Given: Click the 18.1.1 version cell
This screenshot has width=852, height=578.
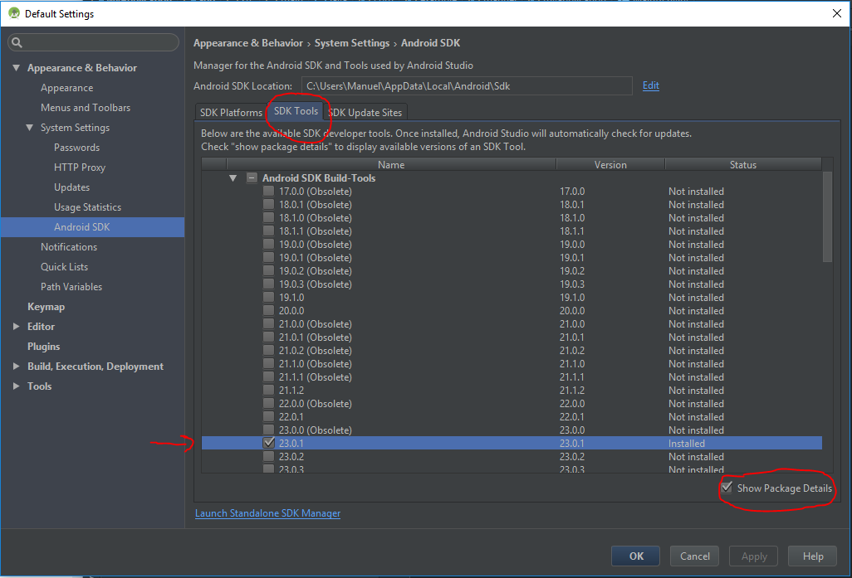Looking at the screenshot, I should coord(572,231).
